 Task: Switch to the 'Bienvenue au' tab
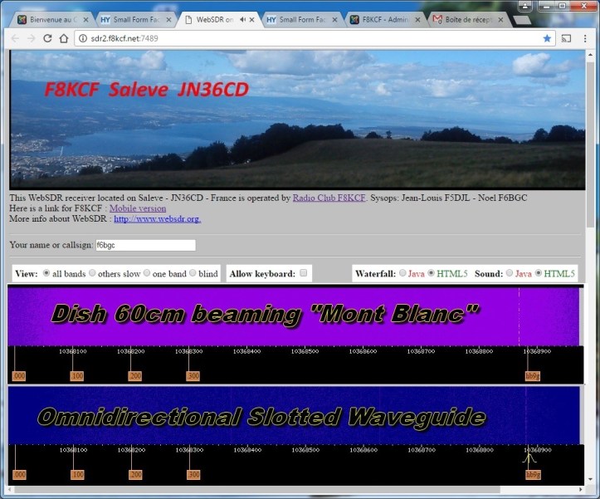(51, 18)
